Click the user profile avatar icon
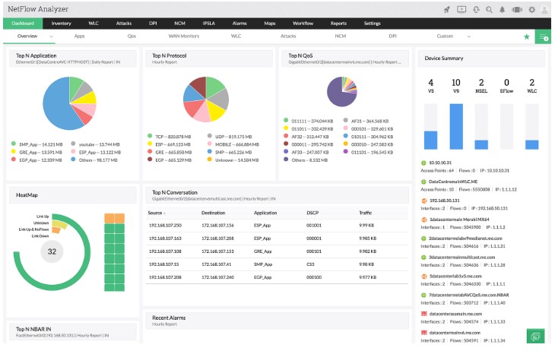The width and height of the screenshot is (555, 354). coord(545,9)
